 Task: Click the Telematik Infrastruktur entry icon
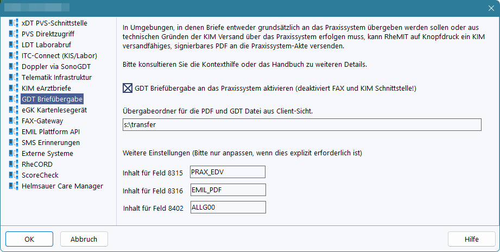coord(14,78)
